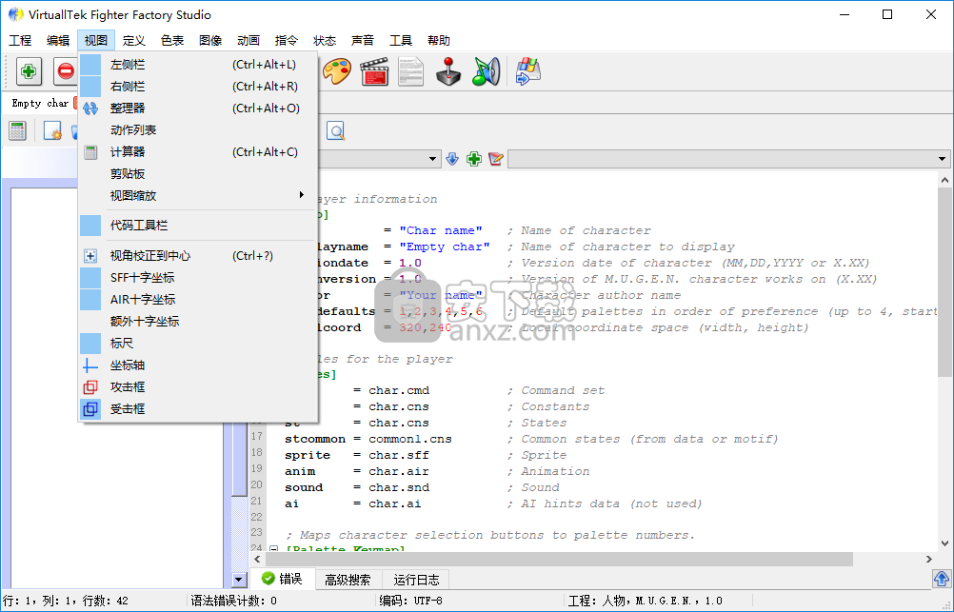Click the horizontal scrollbar thumb of the code editor
Viewport: 954px width, 612px height.
[x=560, y=559]
